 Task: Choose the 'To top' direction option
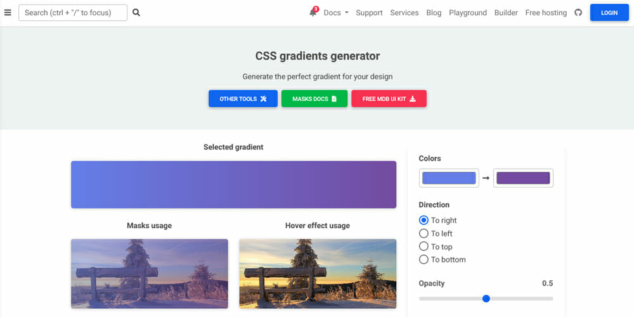[x=424, y=247]
